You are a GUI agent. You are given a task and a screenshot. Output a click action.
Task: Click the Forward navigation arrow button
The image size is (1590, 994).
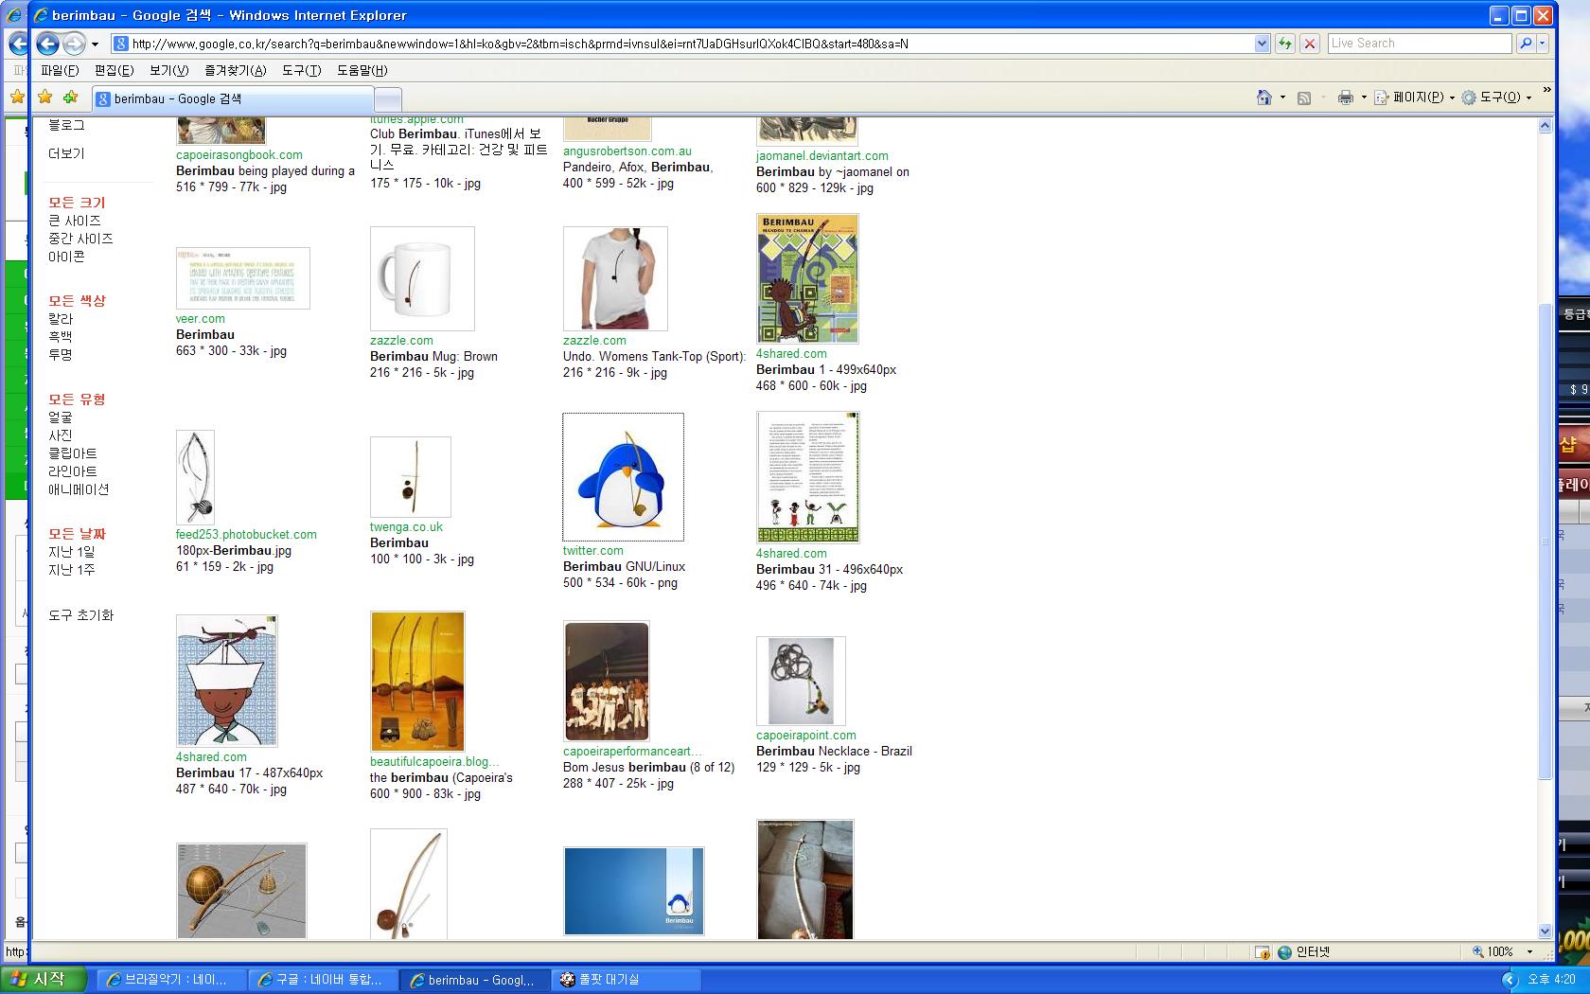click(74, 44)
